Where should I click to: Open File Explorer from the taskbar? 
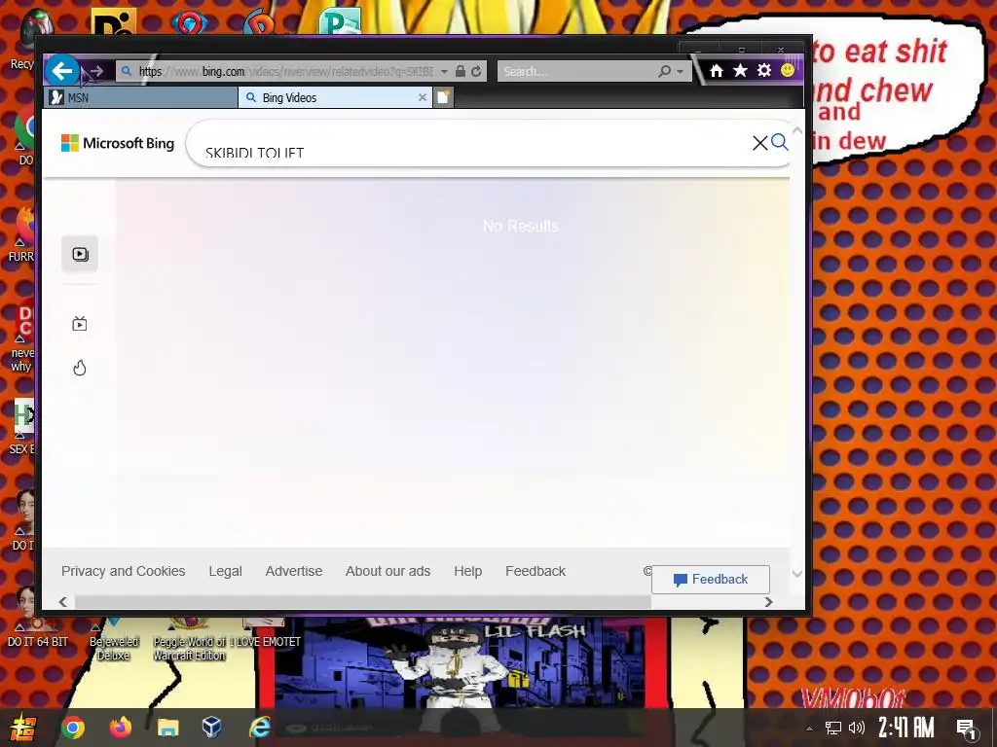(x=167, y=728)
